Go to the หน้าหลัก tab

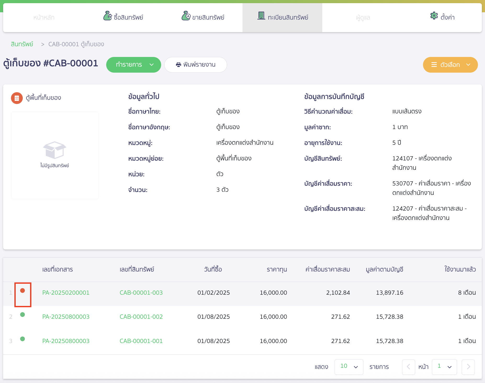[44, 18]
